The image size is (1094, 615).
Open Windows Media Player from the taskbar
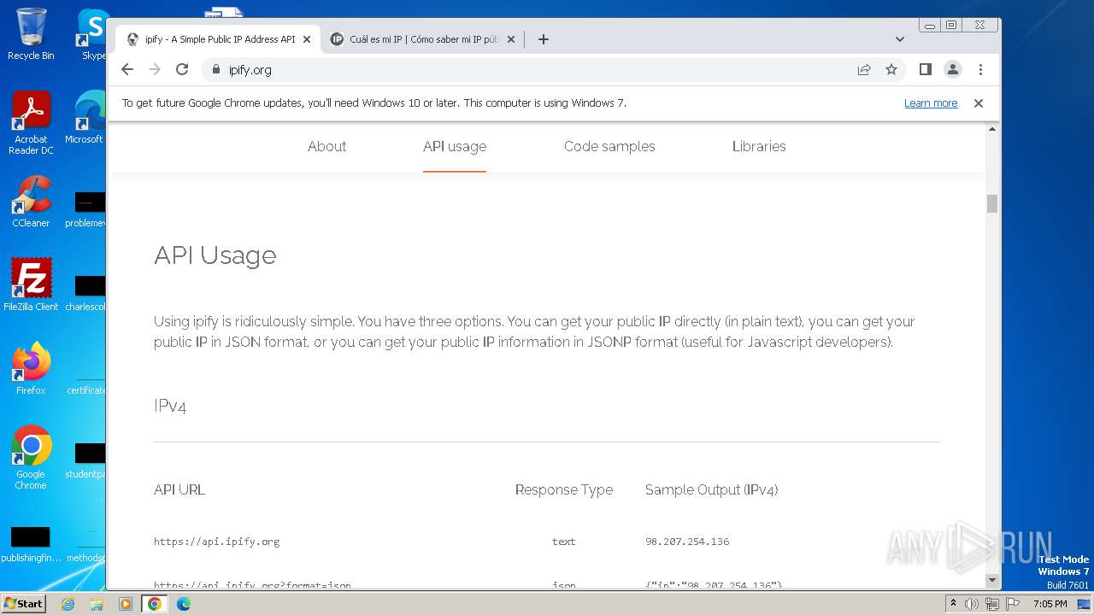pos(126,604)
